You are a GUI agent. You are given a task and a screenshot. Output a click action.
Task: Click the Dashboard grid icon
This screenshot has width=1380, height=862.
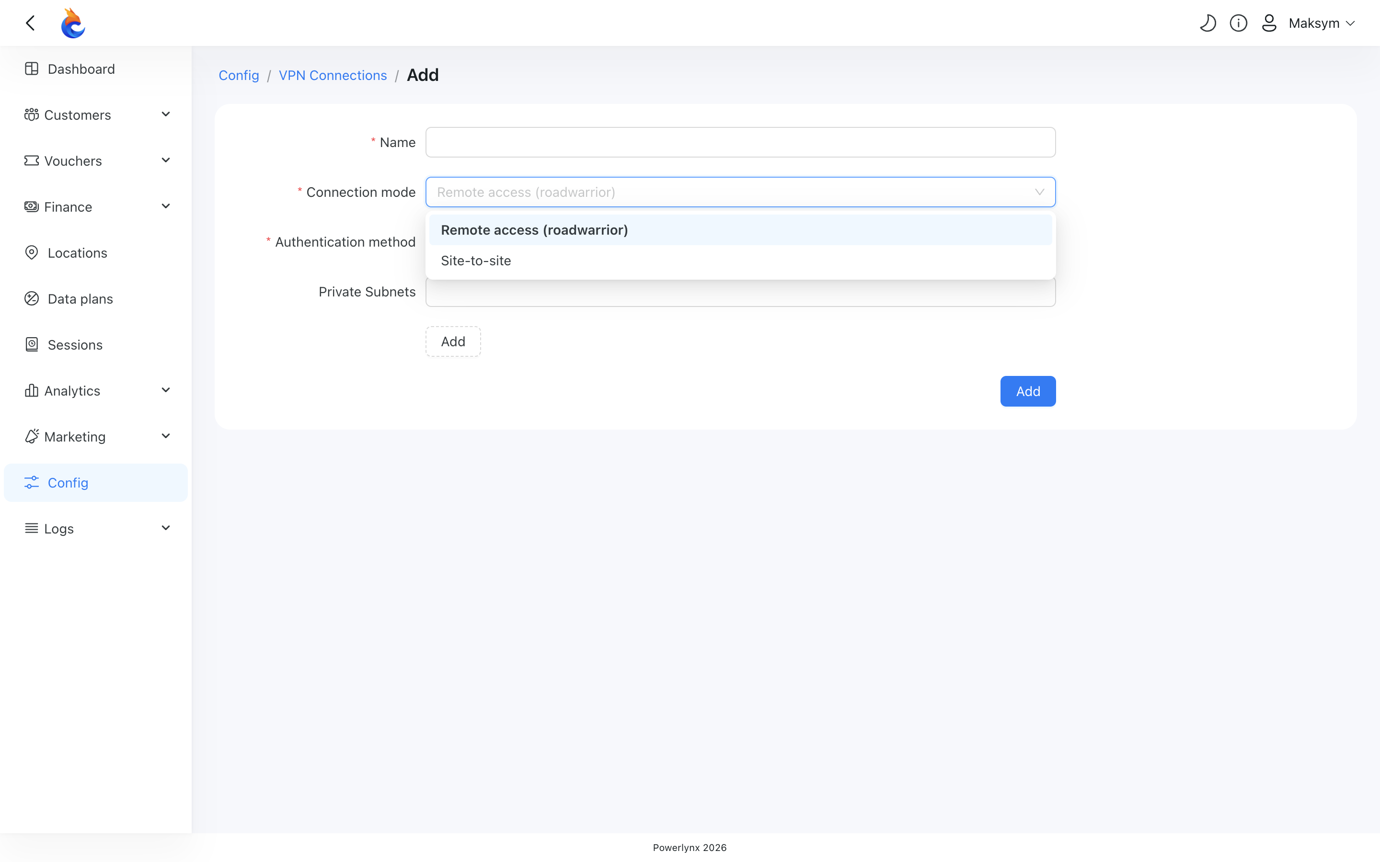pos(31,68)
